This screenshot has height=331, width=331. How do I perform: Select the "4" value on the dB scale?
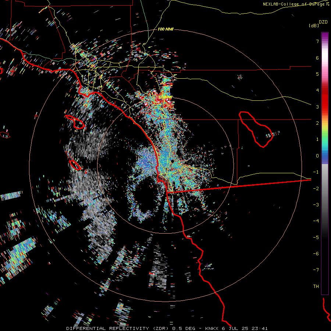(317, 90)
